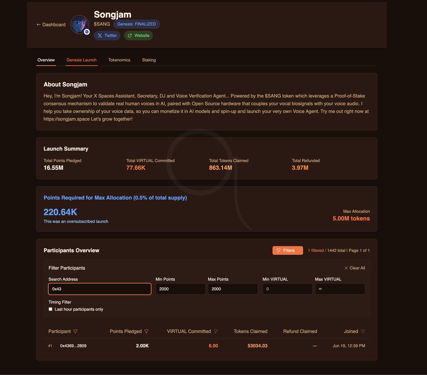Enable Last hour participants only checkbox
The width and height of the screenshot is (427, 375).
[51, 309]
